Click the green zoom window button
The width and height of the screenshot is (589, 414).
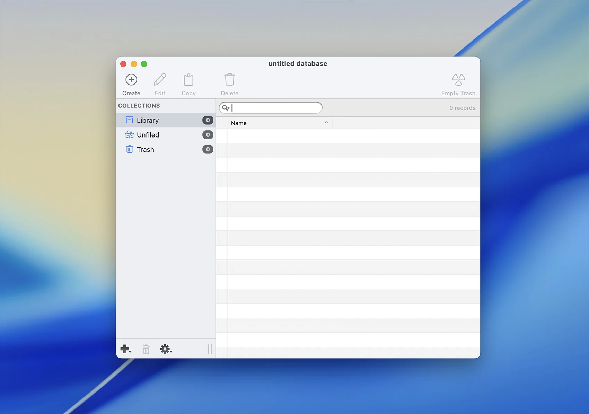pos(144,64)
